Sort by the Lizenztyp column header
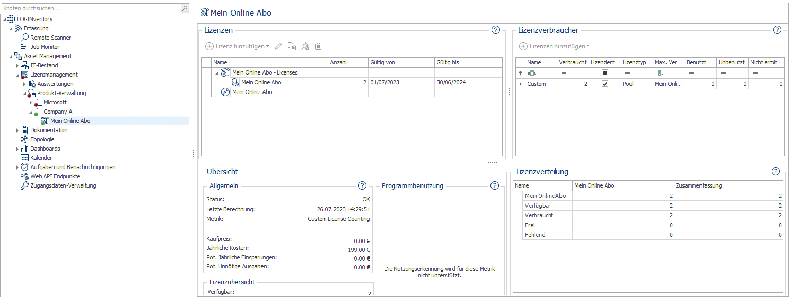The width and height of the screenshot is (789, 297). click(x=637, y=62)
